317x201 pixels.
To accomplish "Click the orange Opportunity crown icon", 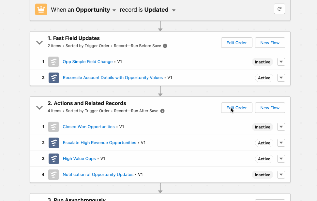I will (41, 9).
